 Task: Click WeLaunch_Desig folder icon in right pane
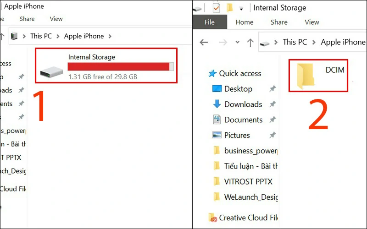217,197
